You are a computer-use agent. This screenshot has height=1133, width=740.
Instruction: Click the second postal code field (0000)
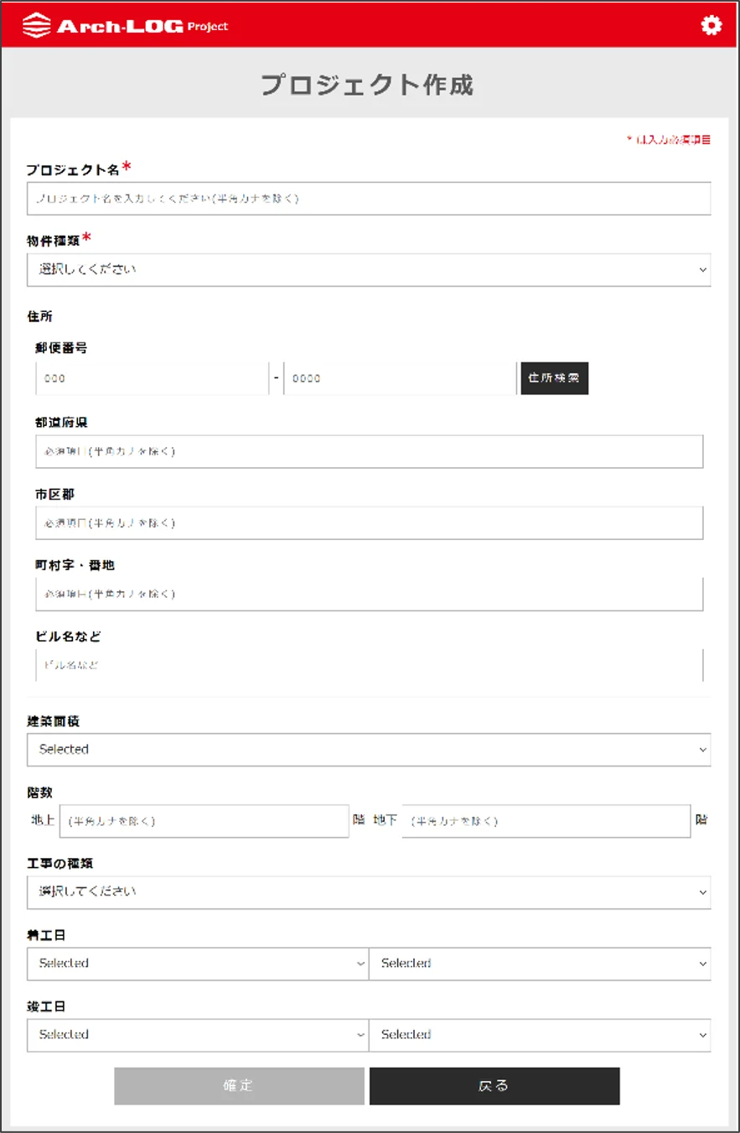pos(401,378)
